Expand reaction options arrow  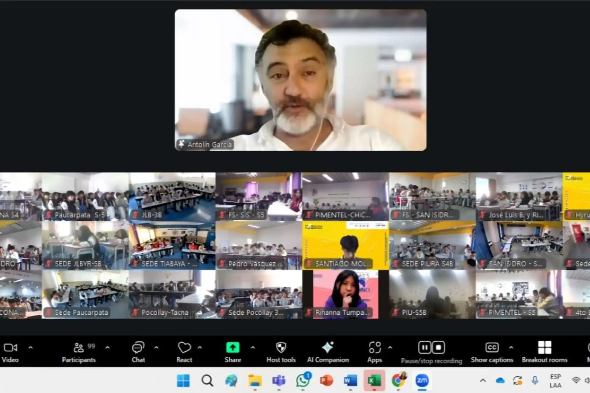(200, 347)
